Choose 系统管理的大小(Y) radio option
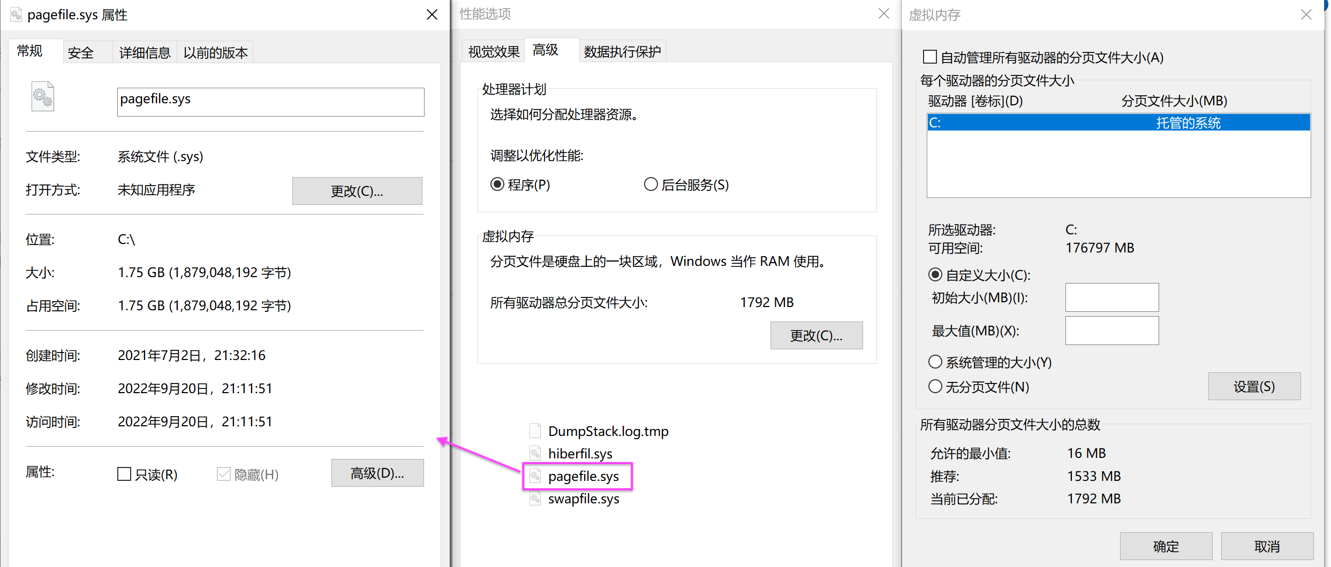1331x567 pixels. coord(935,362)
